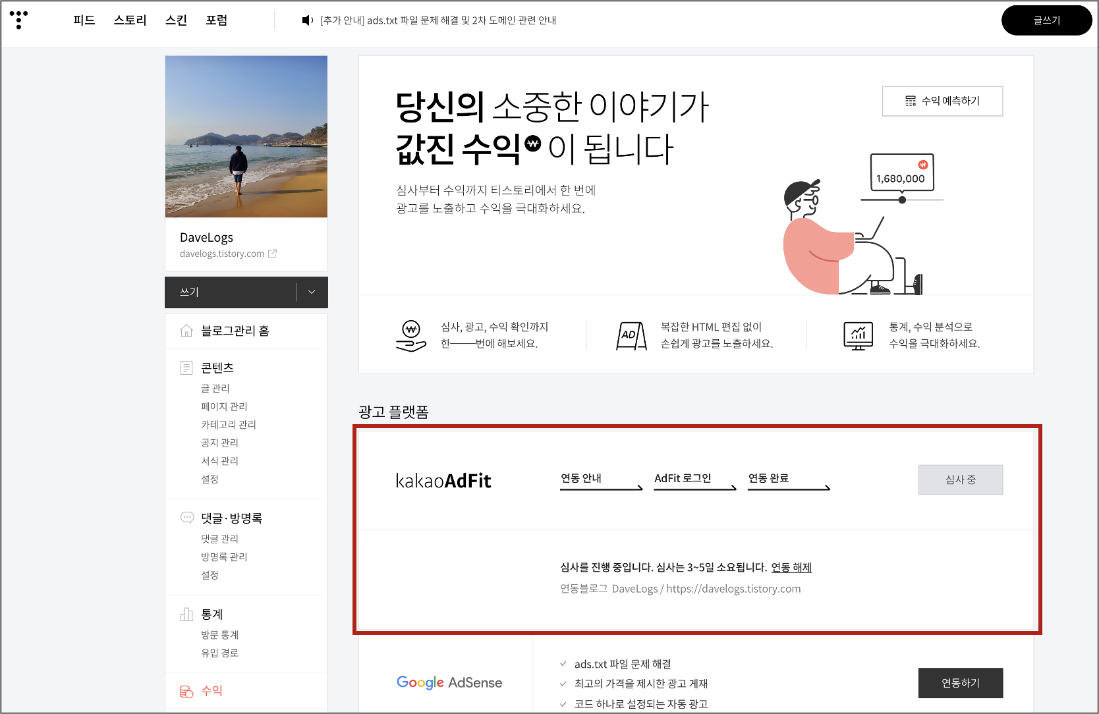Expand the 쓰기 dropdown arrow

tap(312, 292)
